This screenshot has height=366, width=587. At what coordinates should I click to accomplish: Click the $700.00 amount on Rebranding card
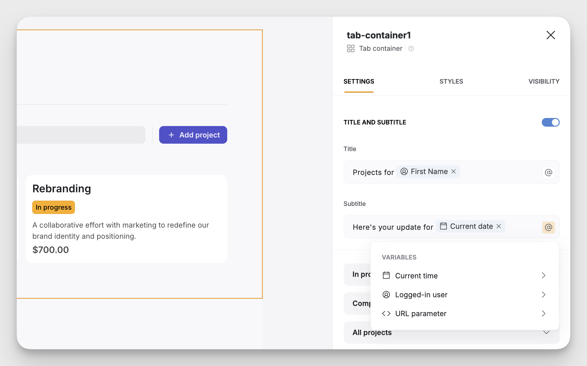pyautogui.click(x=50, y=250)
